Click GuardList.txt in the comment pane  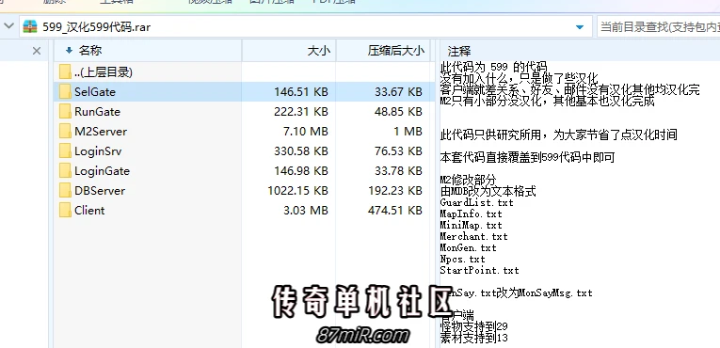click(476, 202)
